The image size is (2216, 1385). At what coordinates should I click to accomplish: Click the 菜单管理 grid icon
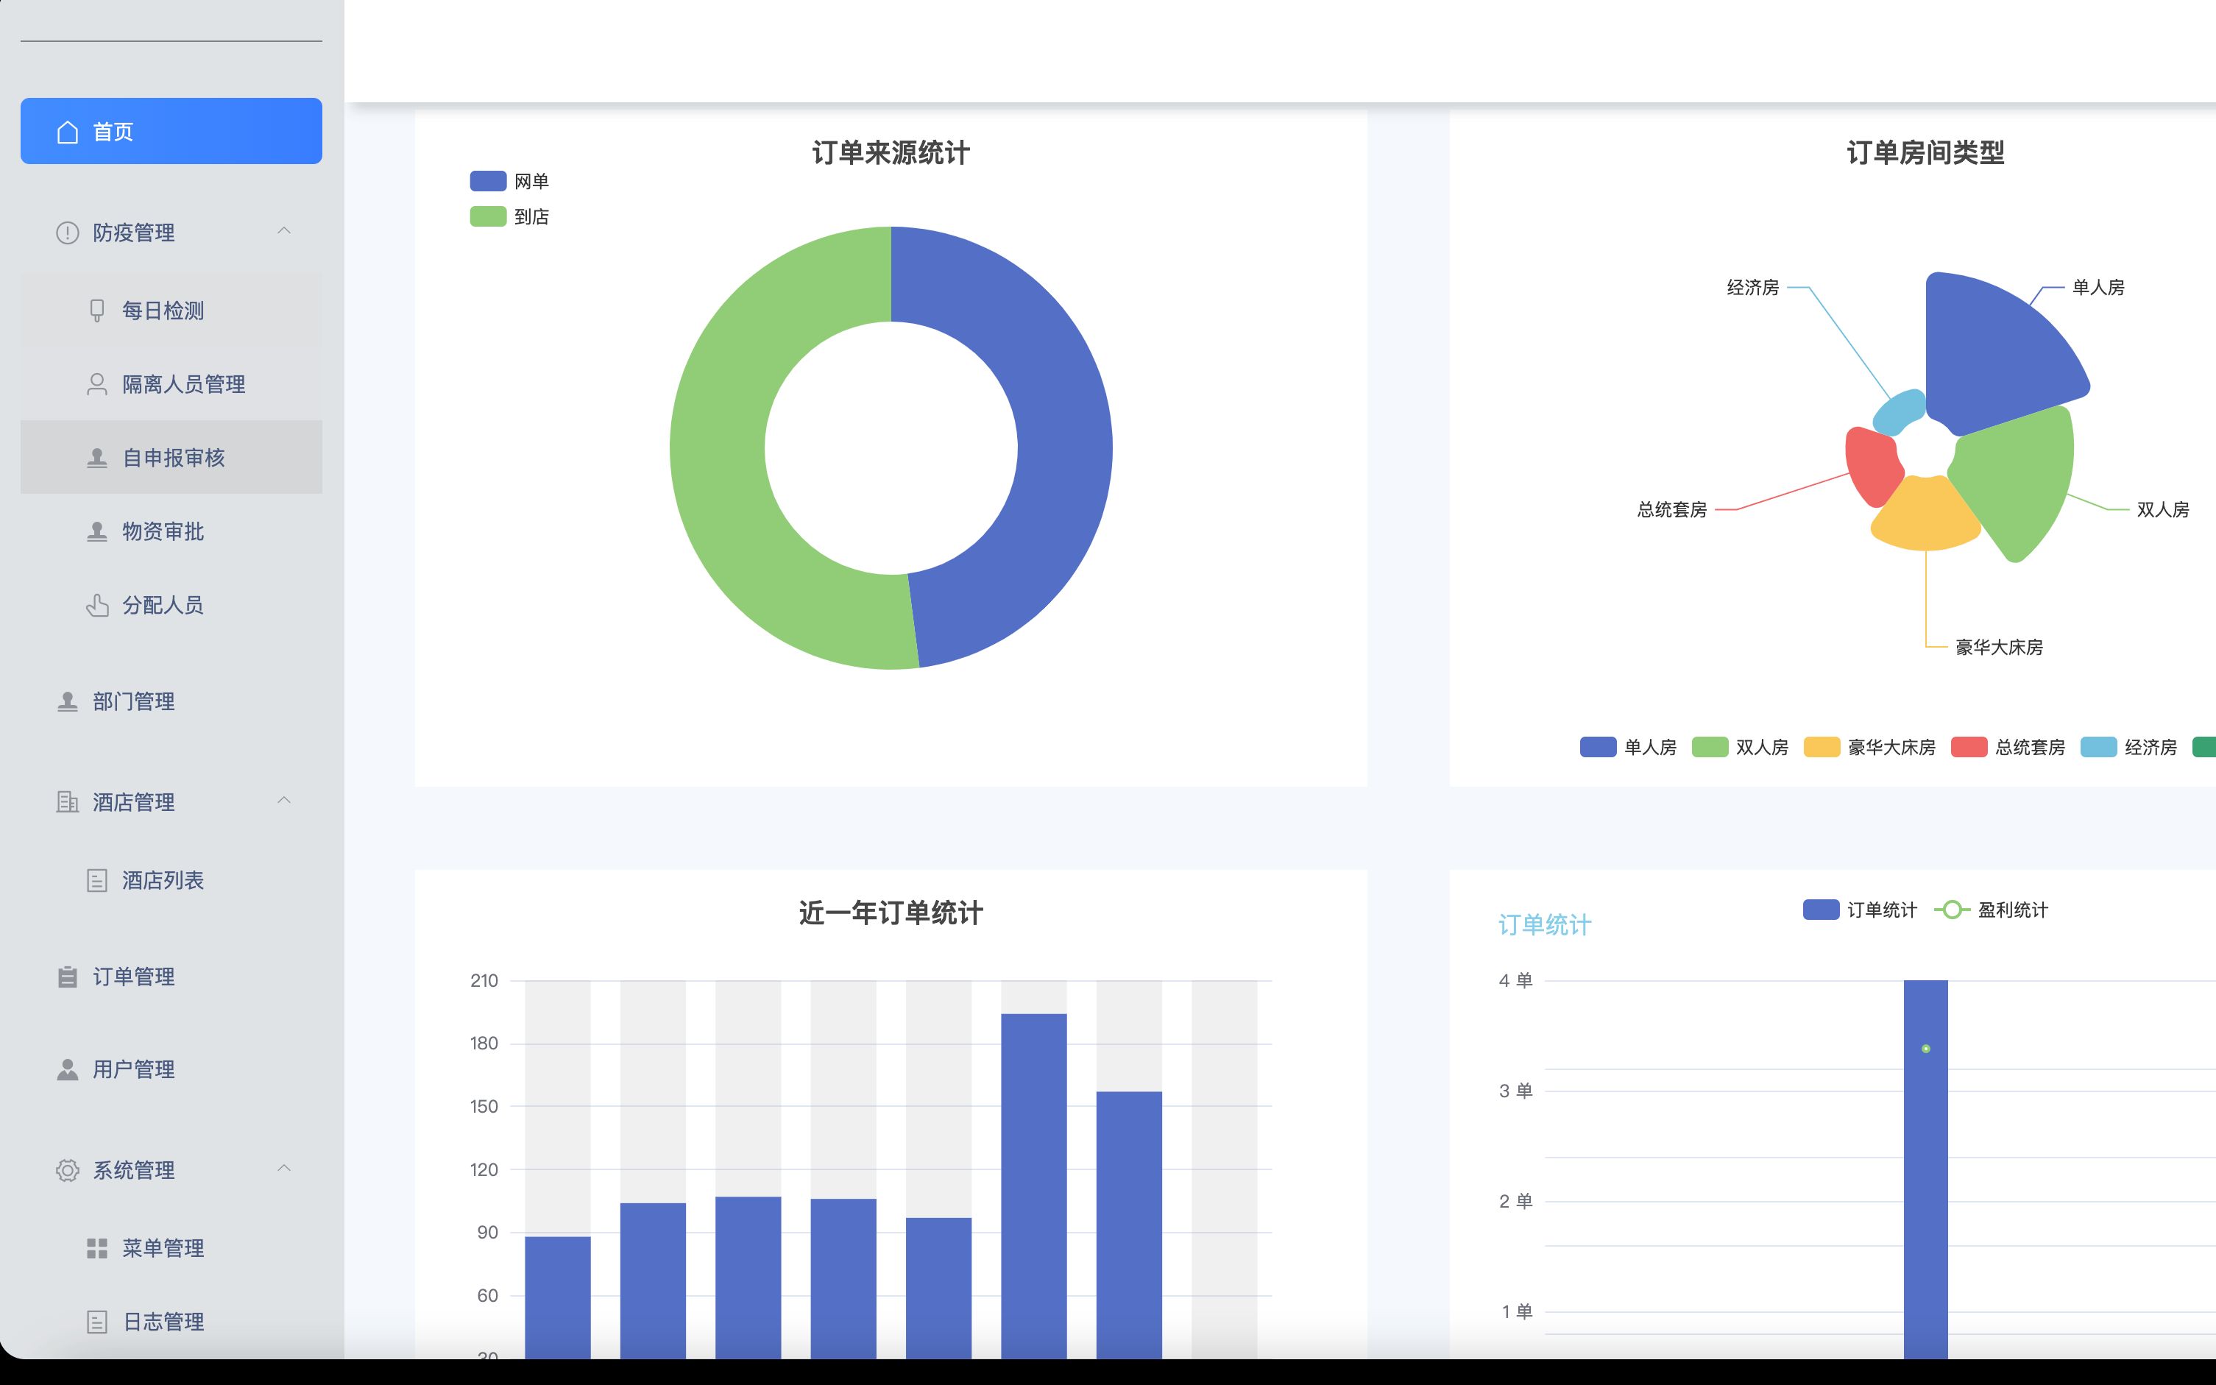click(x=97, y=1249)
